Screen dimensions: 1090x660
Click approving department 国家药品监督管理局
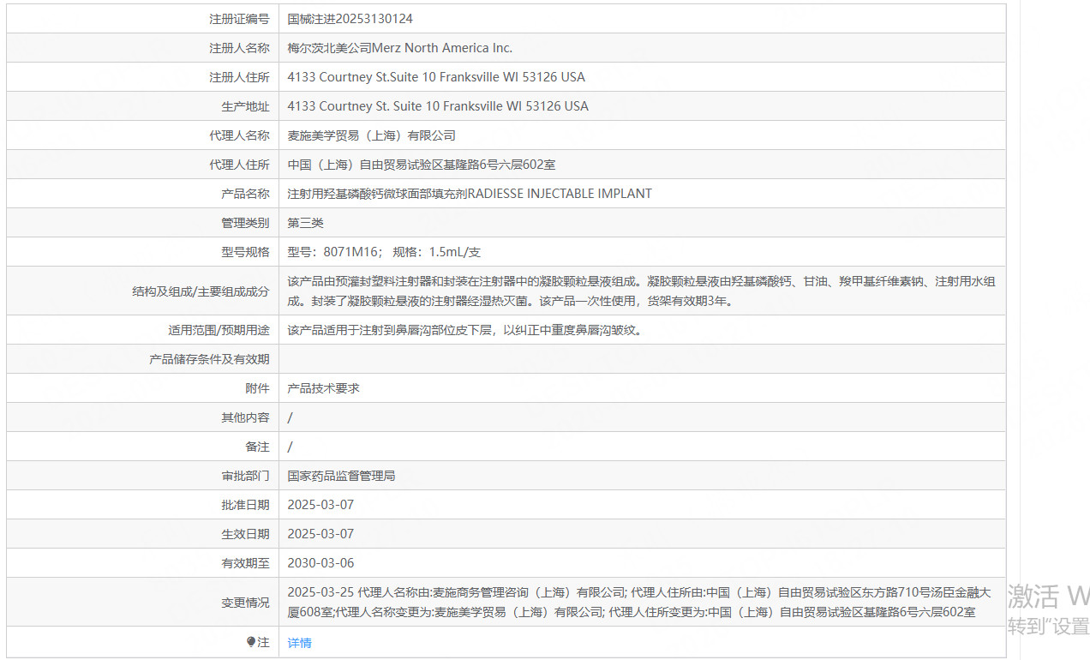pos(341,475)
